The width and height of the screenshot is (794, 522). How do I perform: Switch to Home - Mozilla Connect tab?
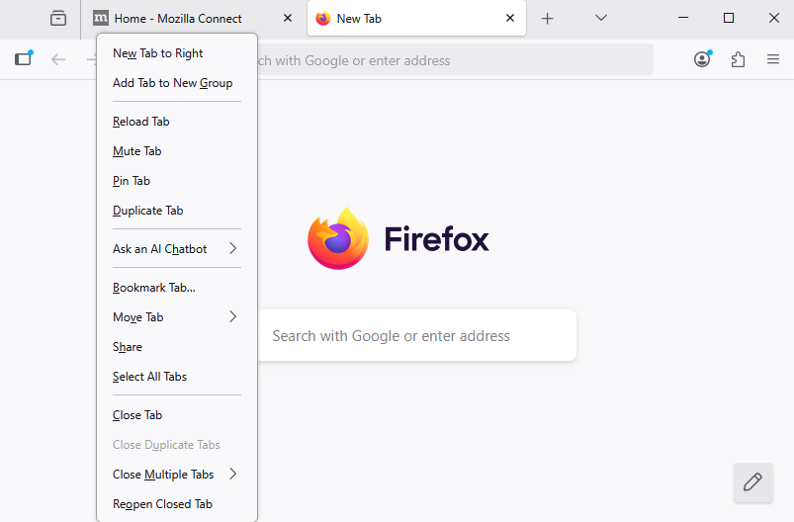195,19
